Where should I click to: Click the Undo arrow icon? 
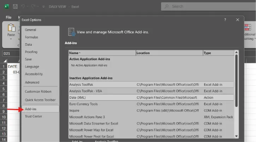point(23,6)
